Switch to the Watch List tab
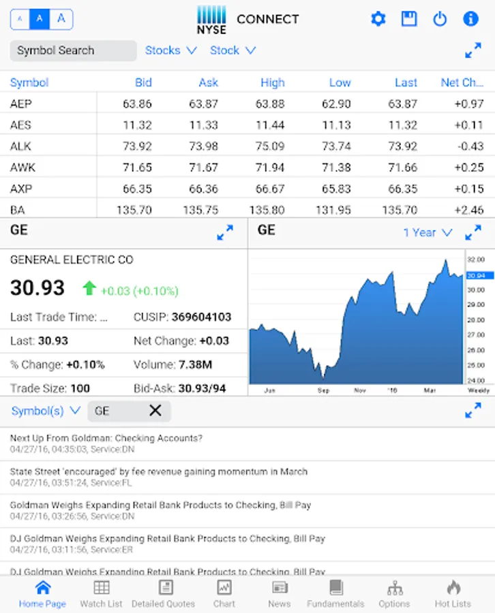495x613 pixels. (x=102, y=594)
